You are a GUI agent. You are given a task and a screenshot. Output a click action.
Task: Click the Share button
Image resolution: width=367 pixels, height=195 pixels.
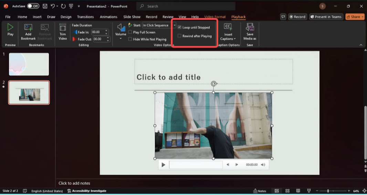tap(355, 17)
